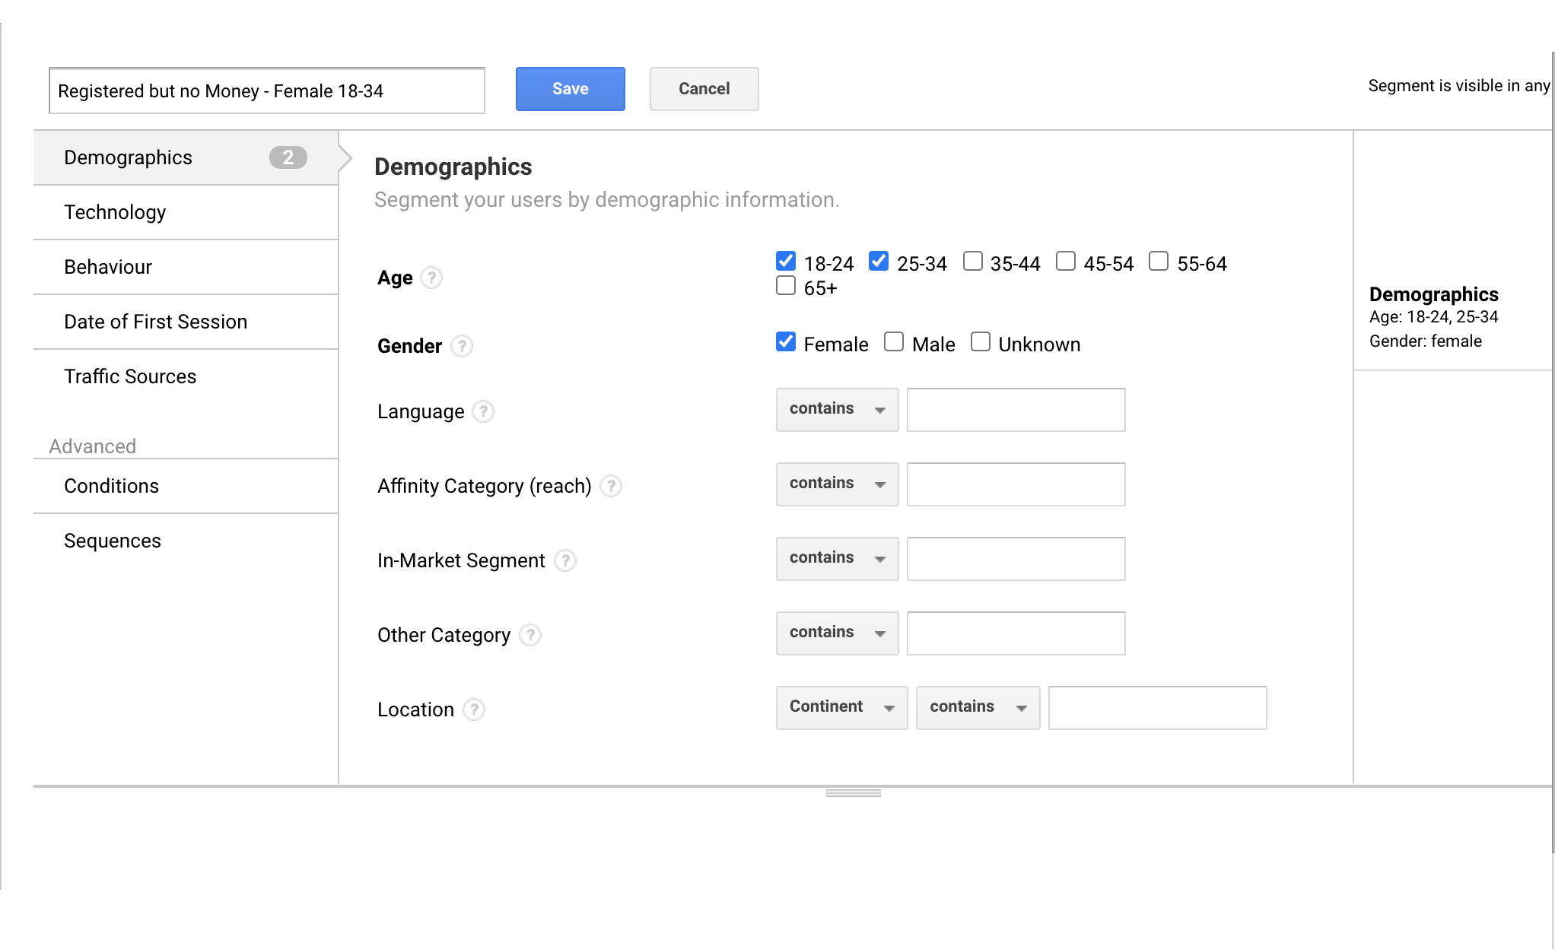The height and width of the screenshot is (949, 1555).
Task: Check the Male gender checkbox
Action: 894,342
